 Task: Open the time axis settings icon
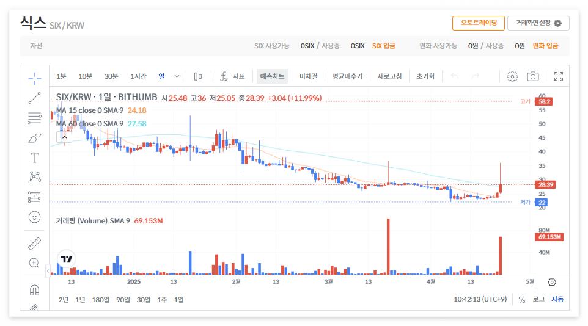click(x=552, y=282)
